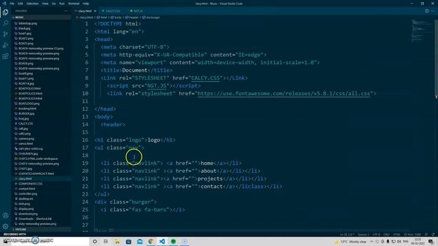Screen dimensions: 438x246
Task: Open the Terminal menu
Action: [x=73, y=3]
